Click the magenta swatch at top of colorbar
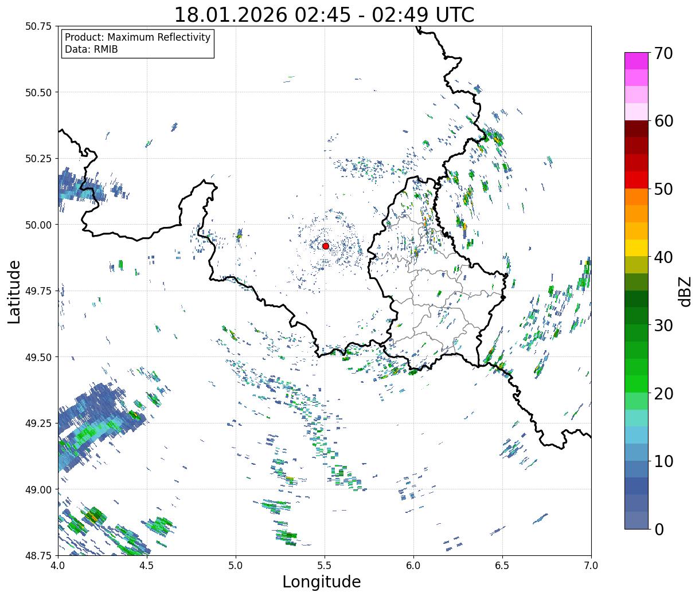Image resolution: width=699 pixels, height=596 pixels. (636, 61)
